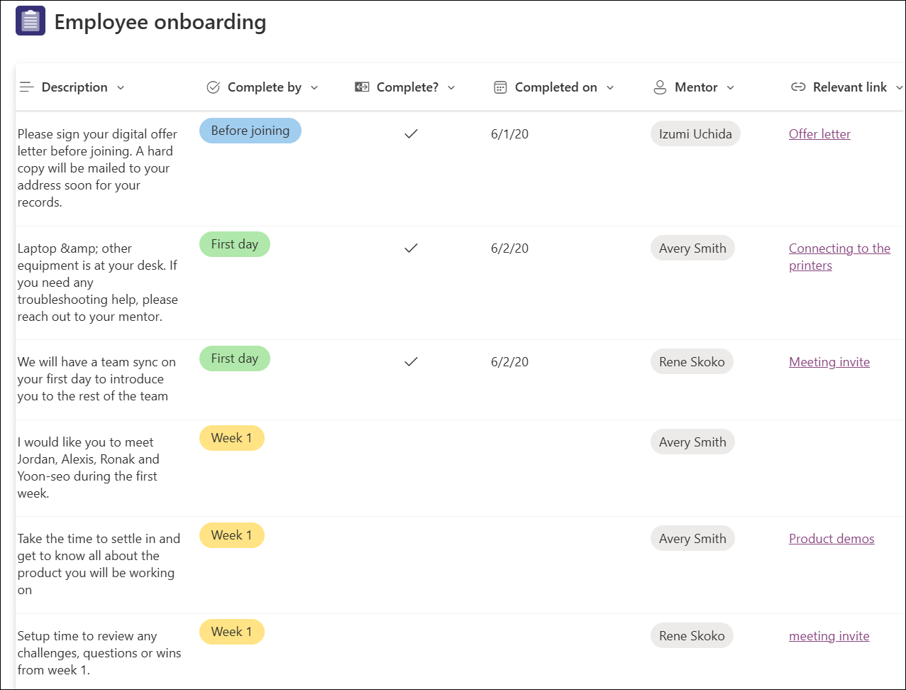Click the boolean field icon next to Complete?
The image size is (906, 690).
pyautogui.click(x=361, y=87)
